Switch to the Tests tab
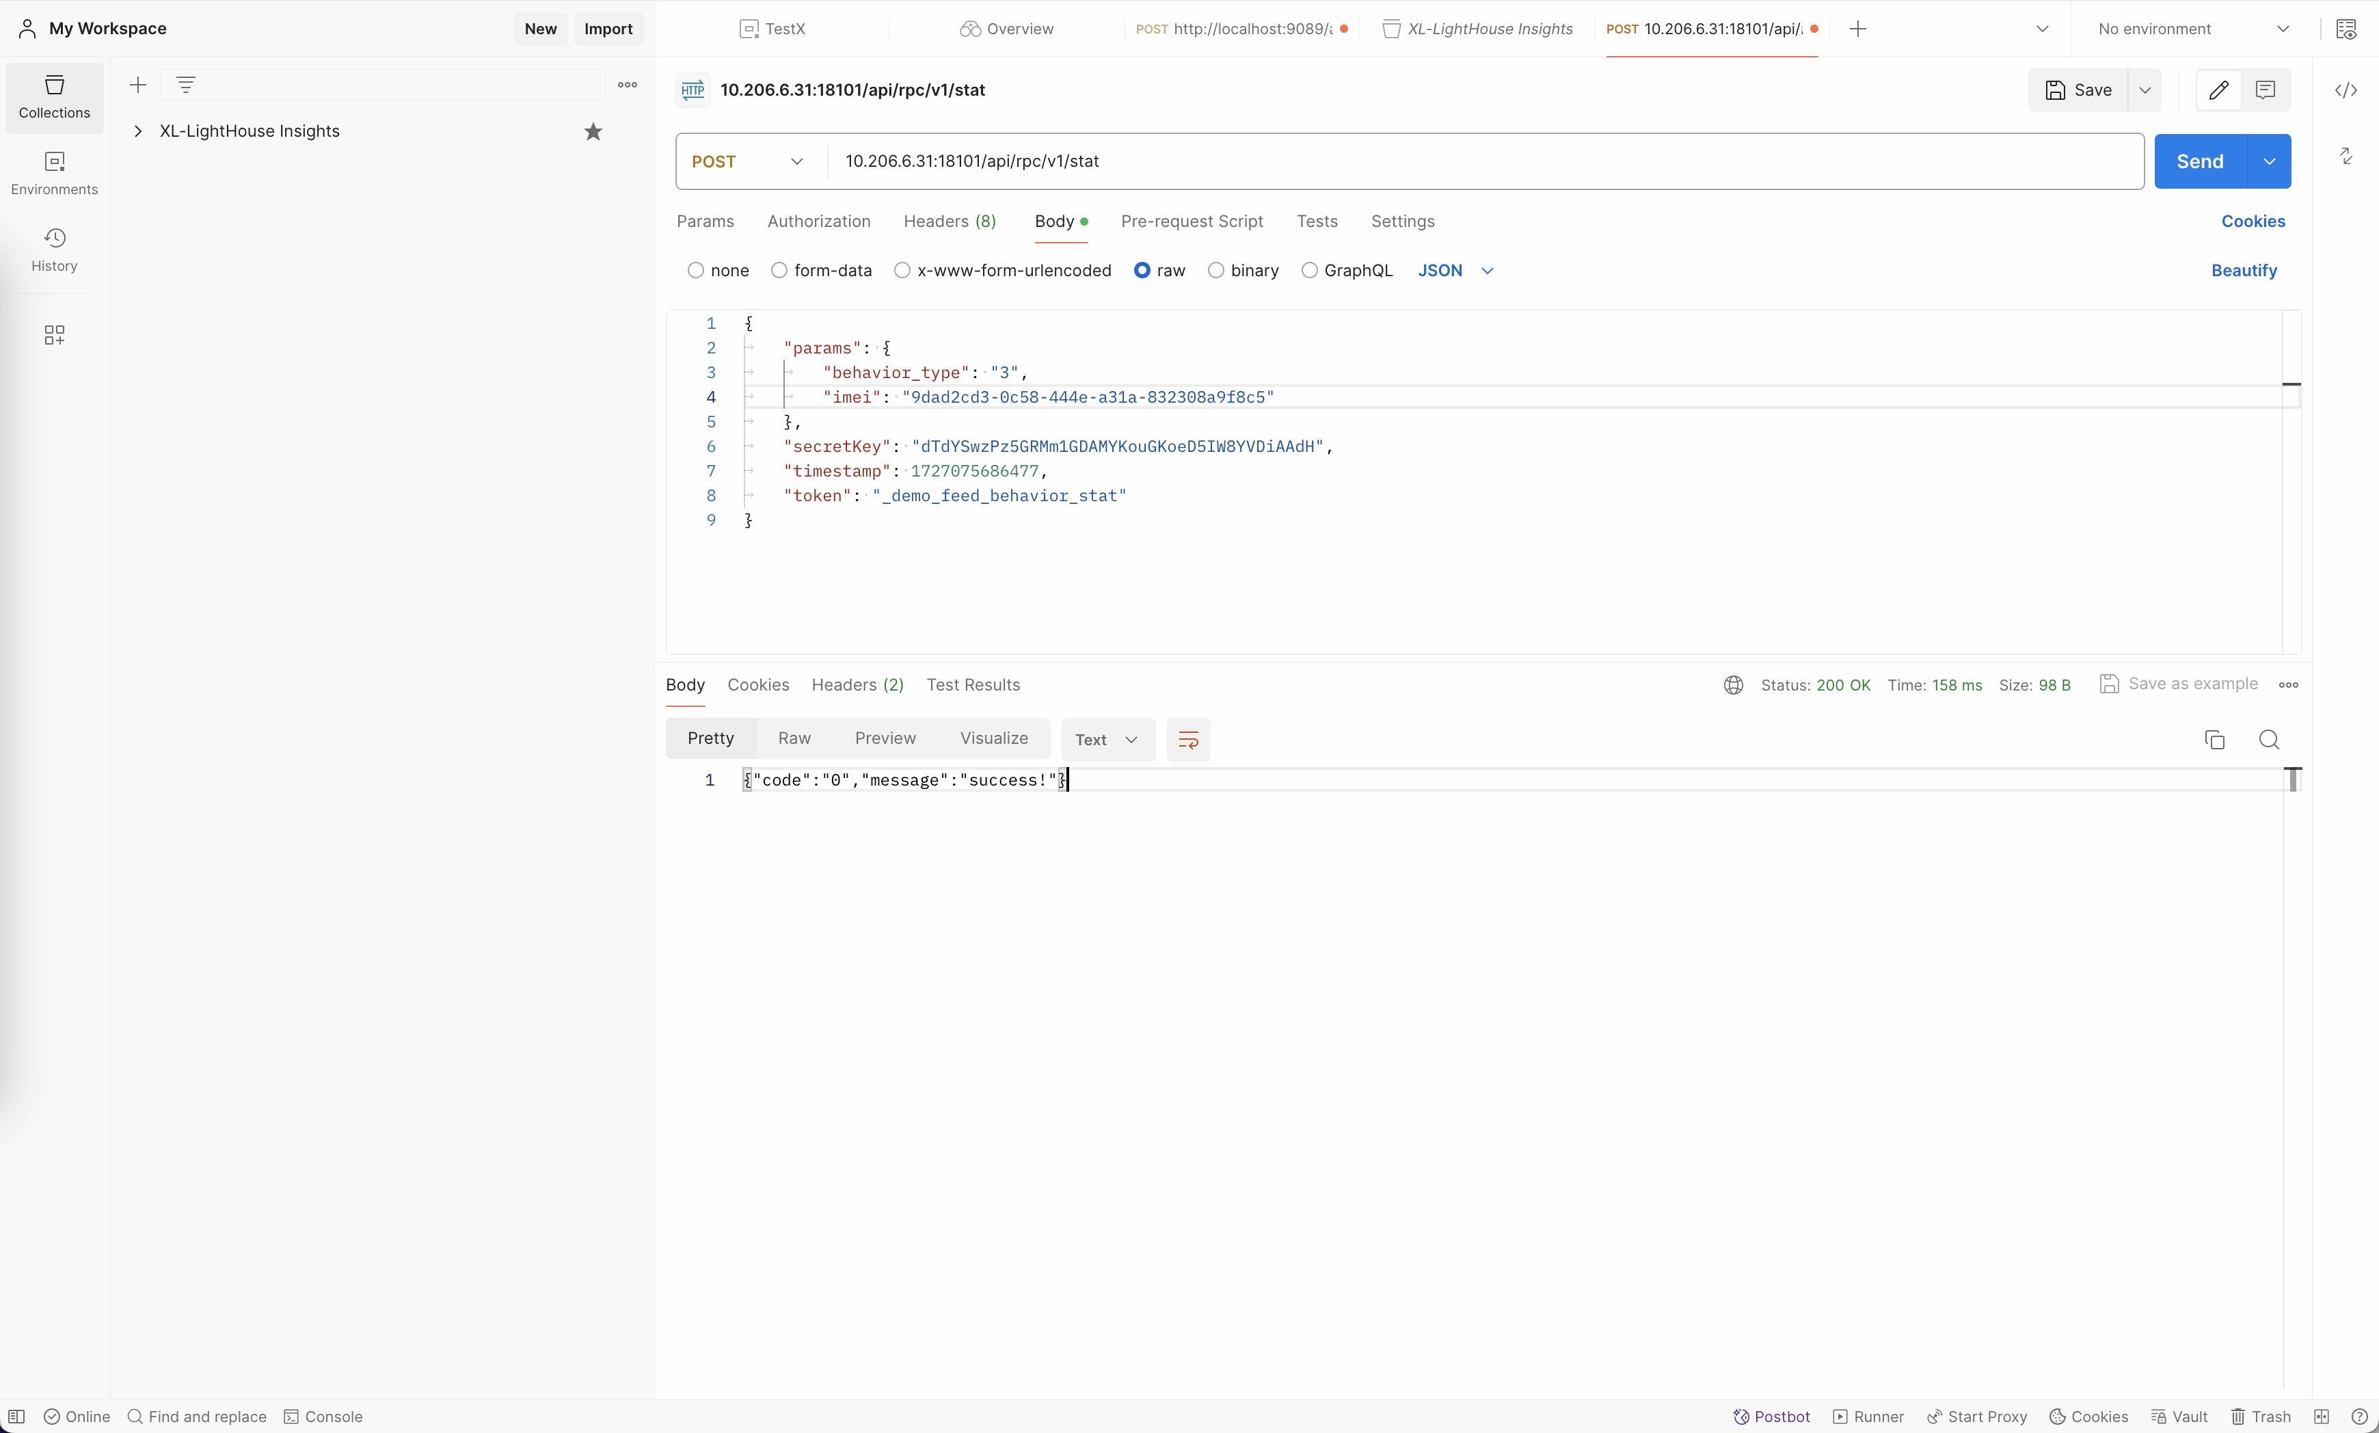 1317,221
